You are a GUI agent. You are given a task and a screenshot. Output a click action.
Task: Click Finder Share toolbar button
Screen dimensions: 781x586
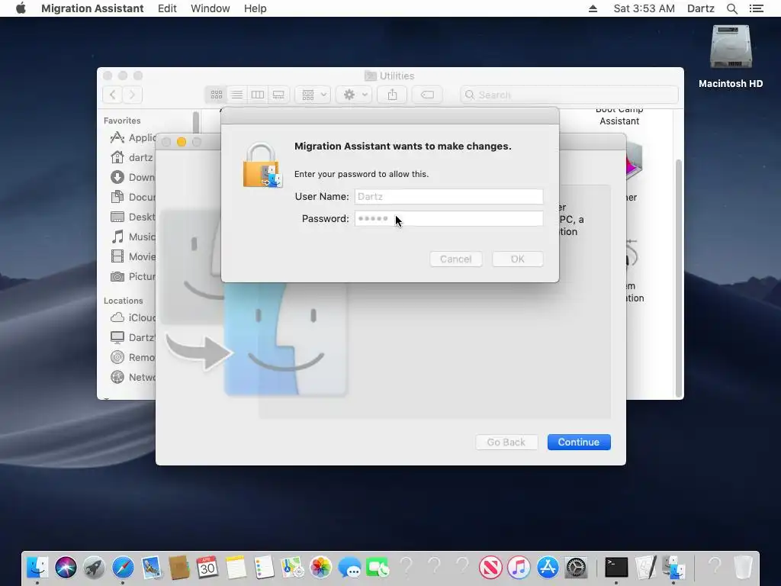pyautogui.click(x=393, y=95)
